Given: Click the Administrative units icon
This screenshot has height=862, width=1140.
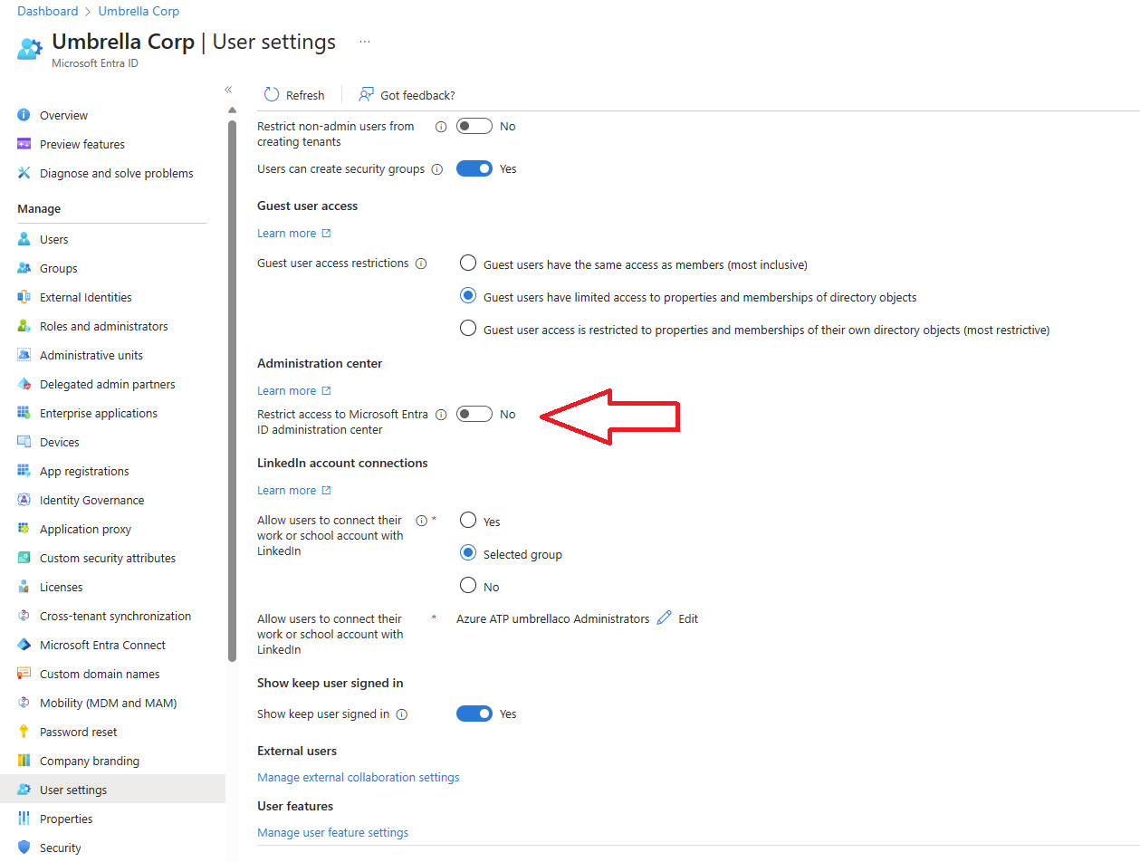Looking at the screenshot, I should pyautogui.click(x=24, y=355).
